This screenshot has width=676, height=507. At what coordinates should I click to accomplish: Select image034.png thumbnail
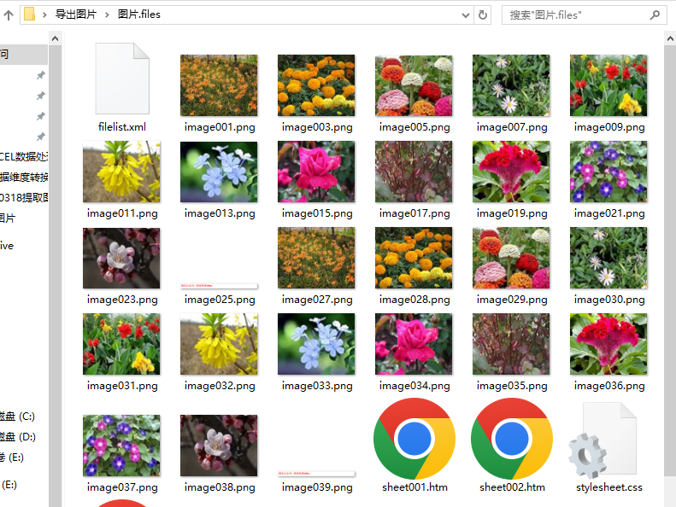point(414,344)
